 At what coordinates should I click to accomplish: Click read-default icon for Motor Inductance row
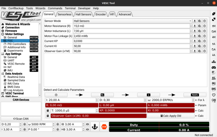[x=199, y=31]
